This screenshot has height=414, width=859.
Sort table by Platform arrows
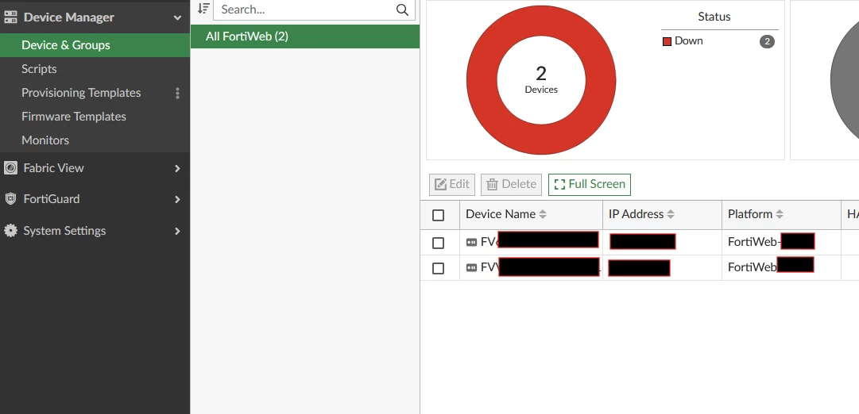780,215
